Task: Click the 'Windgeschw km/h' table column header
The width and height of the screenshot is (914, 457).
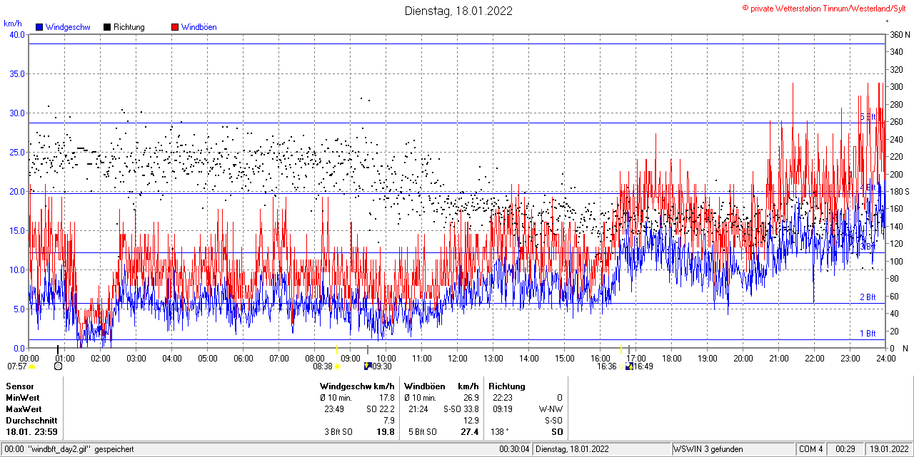Action: pyautogui.click(x=357, y=386)
